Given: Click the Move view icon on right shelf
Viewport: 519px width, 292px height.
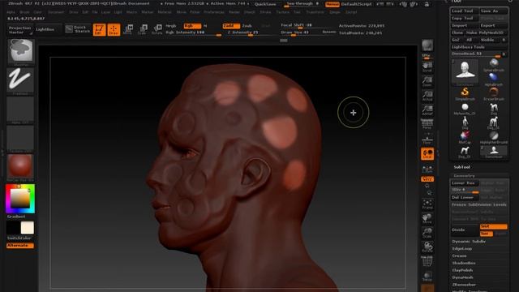Looking at the screenshot, I should click(x=427, y=218).
